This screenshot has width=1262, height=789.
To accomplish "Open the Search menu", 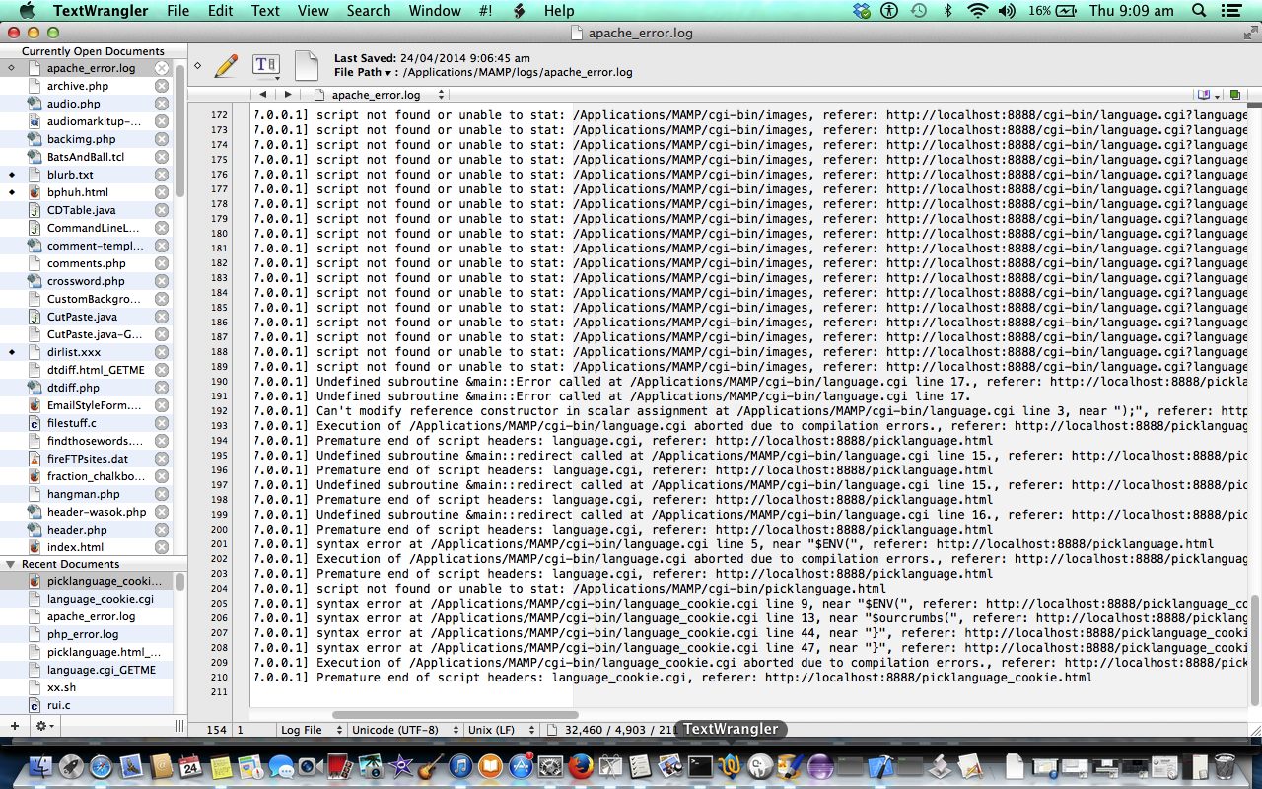I will click(369, 11).
